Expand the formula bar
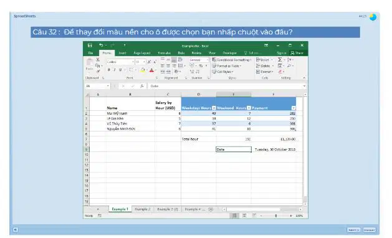Image resolution: width=392 pixels, height=238 pixels. [x=304, y=86]
